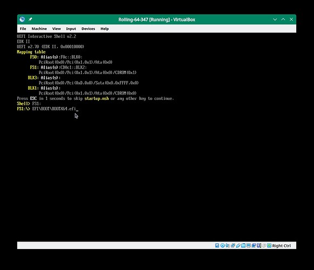The height and width of the screenshot is (270, 314).
Task: Maximize the VirtualBox window
Action: pyautogui.click(x=283, y=19)
